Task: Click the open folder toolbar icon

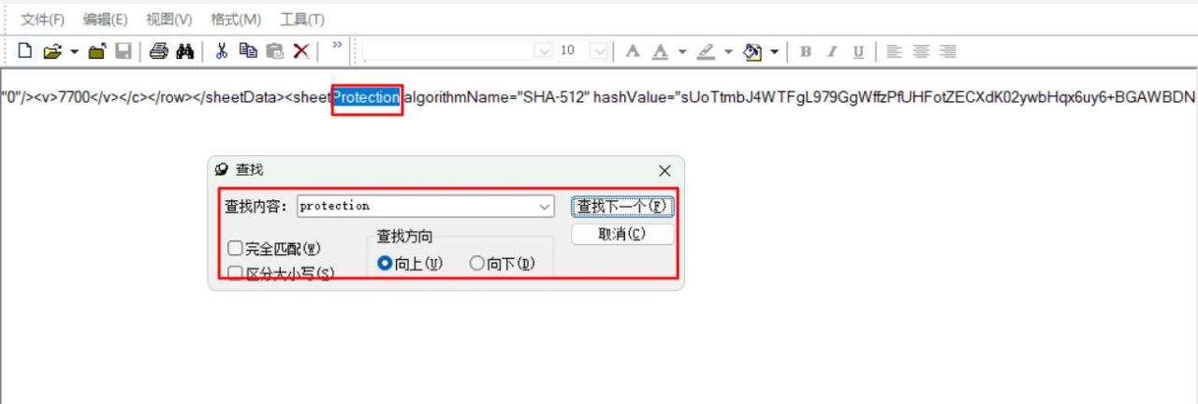Action: [52, 51]
